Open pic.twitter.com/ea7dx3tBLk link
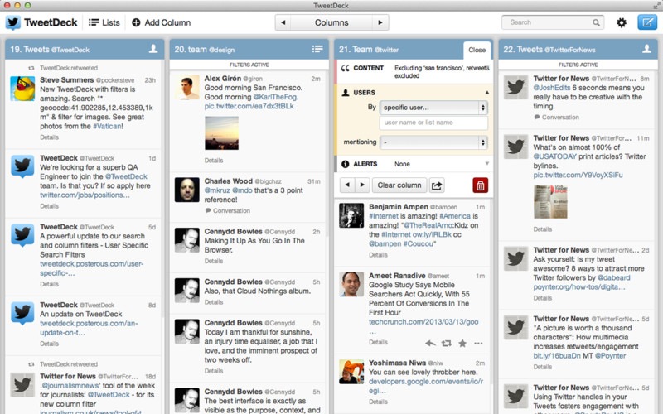 [x=249, y=106]
